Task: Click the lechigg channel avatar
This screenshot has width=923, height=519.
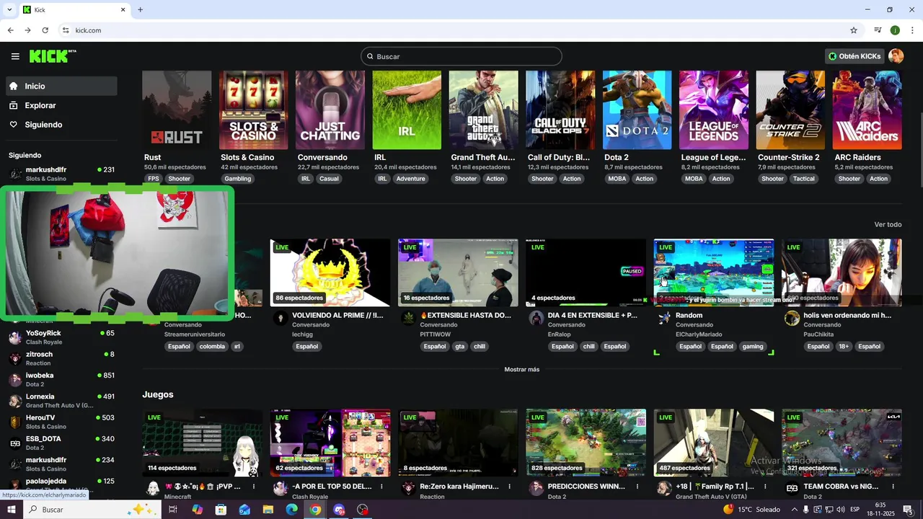Action: pyautogui.click(x=281, y=318)
